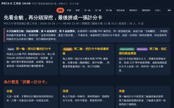The width and height of the screenshot is (174, 108).
Task: Click the Input badge
Action: (x=11, y=49)
